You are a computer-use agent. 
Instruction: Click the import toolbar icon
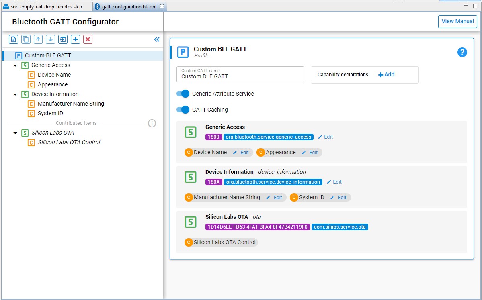pos(63,39)
